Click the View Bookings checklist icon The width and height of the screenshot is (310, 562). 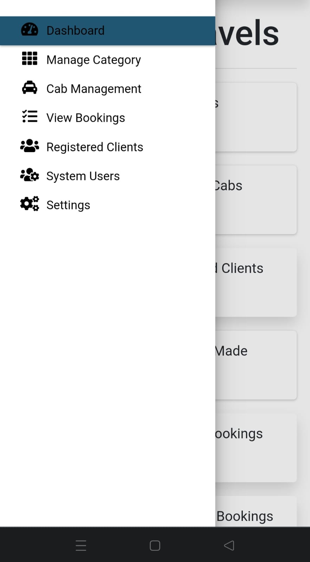[30, 117]
